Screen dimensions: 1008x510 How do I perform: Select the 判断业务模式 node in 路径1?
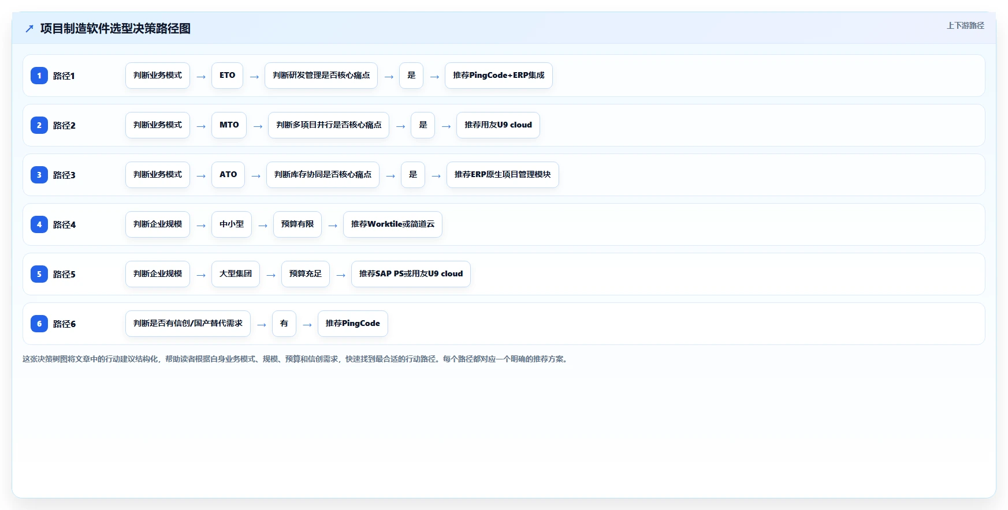158,76
